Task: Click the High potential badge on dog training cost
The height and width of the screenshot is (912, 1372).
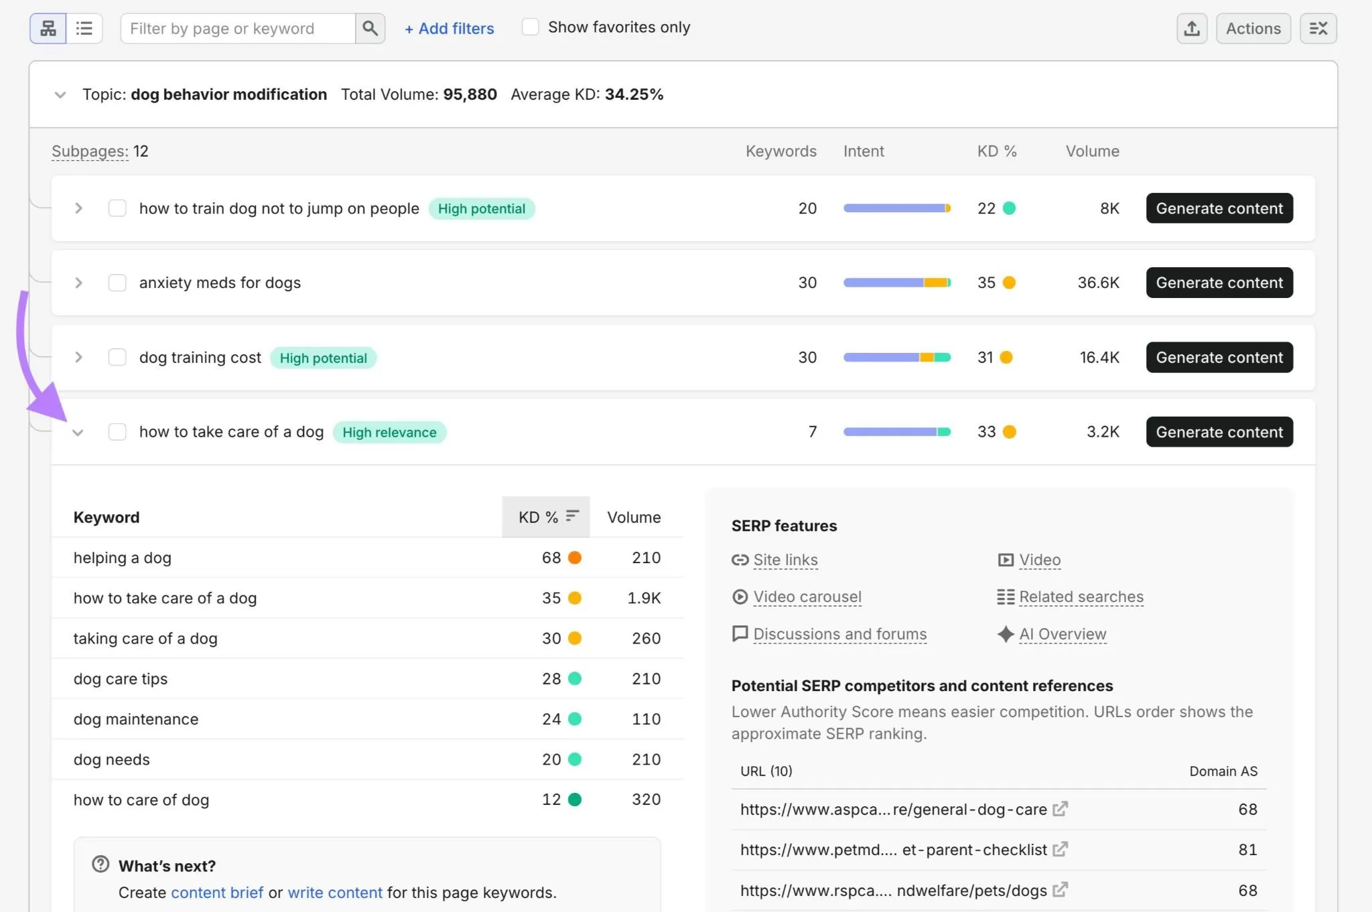Action: click(x=323, y=358)
